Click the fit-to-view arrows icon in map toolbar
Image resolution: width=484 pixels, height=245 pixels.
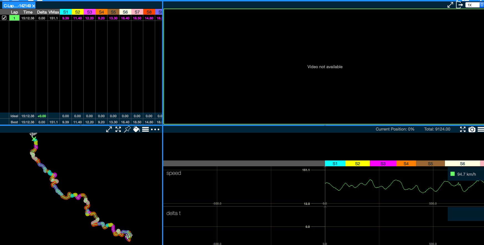coord(118,129)
